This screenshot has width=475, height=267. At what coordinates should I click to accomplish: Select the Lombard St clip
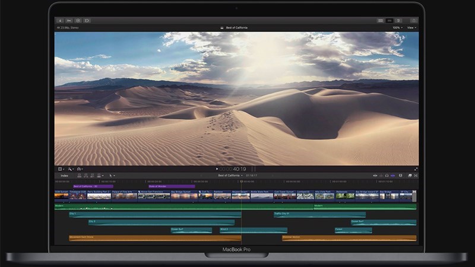(305, 195)
